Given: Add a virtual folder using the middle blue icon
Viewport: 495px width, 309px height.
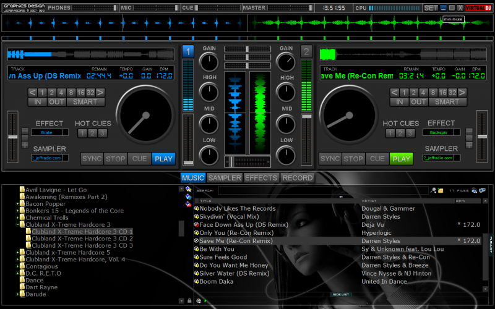Looking at the screenshot, I should [189, 197].
